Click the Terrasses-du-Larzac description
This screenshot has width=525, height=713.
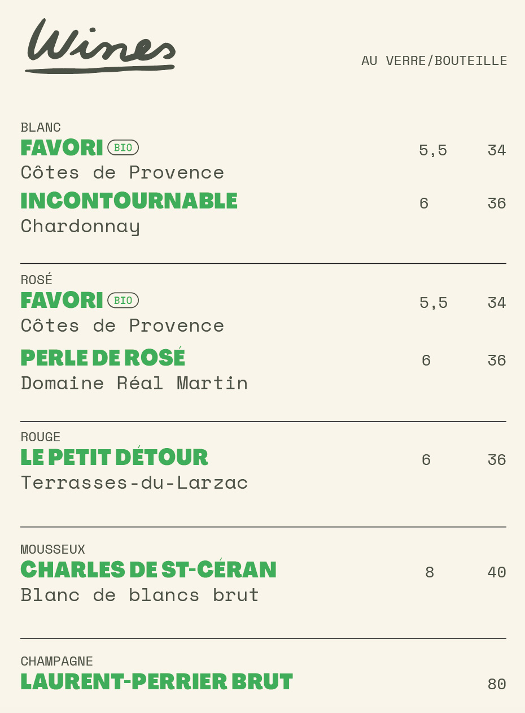tap(134, 482)
